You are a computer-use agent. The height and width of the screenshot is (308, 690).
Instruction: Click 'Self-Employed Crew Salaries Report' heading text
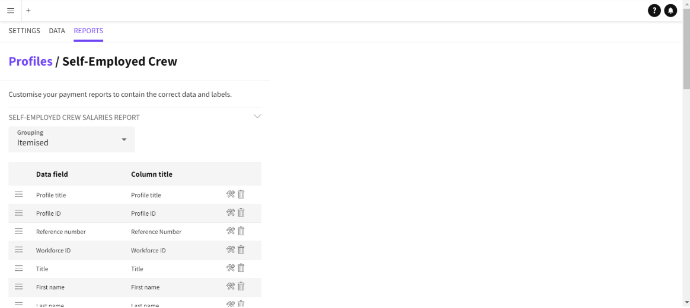click(74, 118)
